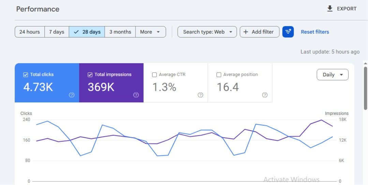Click the 18K impressions axis value

pos(343,119)
